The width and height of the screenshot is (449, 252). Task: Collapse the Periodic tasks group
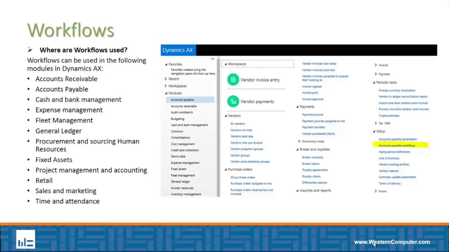pos(374,83)
